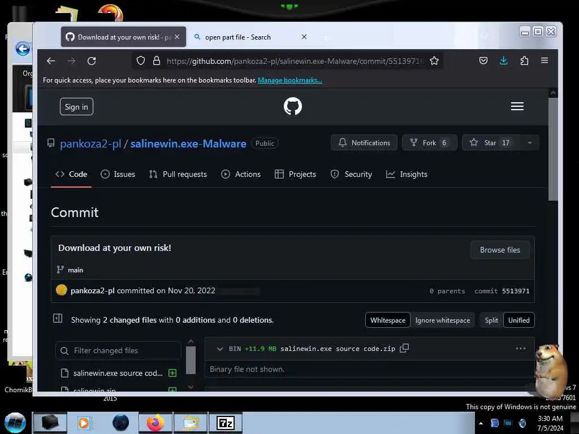
Task: Select Whitespace option
Action: tap(388, 320)
